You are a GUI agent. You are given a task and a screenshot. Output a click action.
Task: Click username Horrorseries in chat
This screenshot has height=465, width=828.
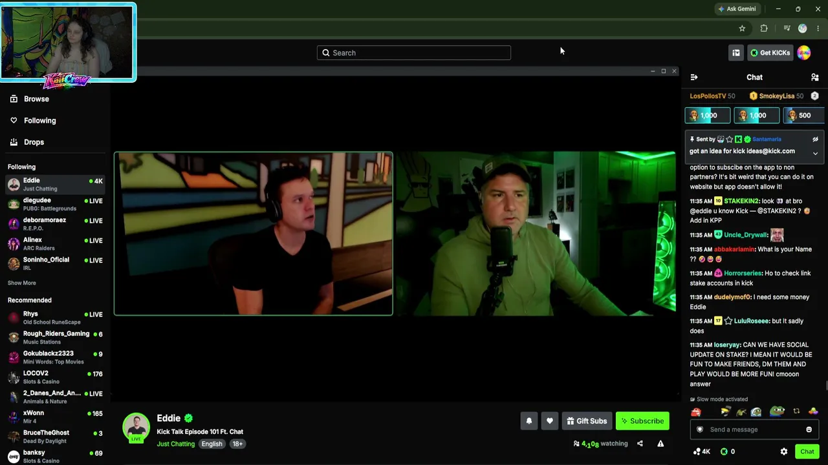(x=743, y=273)
